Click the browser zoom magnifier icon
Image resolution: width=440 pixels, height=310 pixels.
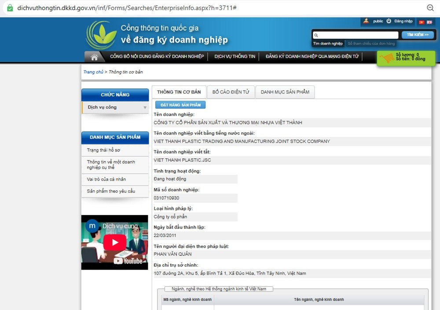point(430,8)
